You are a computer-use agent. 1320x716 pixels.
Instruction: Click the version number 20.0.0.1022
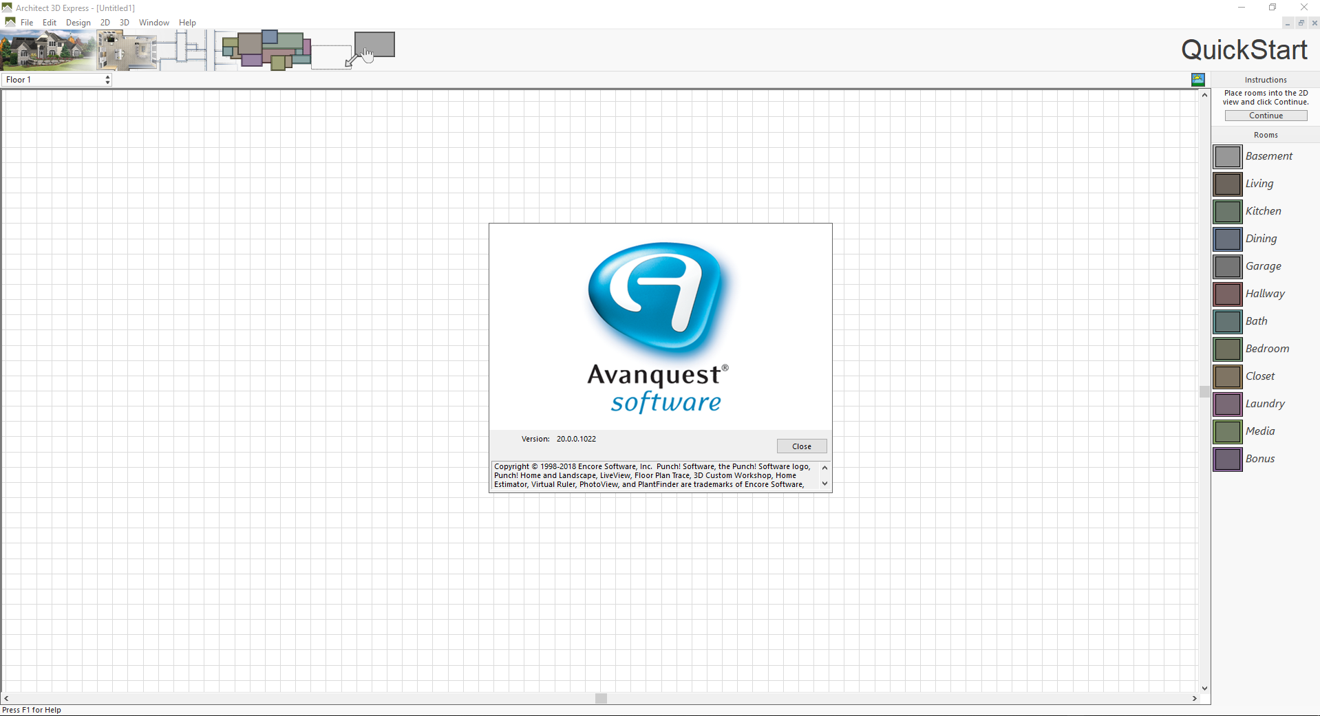577,439
